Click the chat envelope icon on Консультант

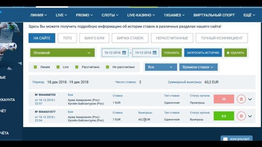coord(225,139)
